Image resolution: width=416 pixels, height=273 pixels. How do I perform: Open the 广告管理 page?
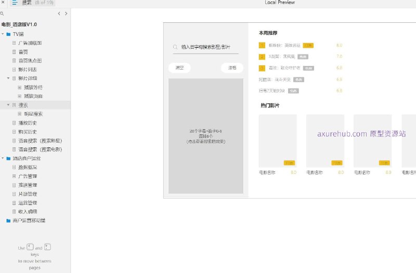pyautogui.click(x=28, y=176)
